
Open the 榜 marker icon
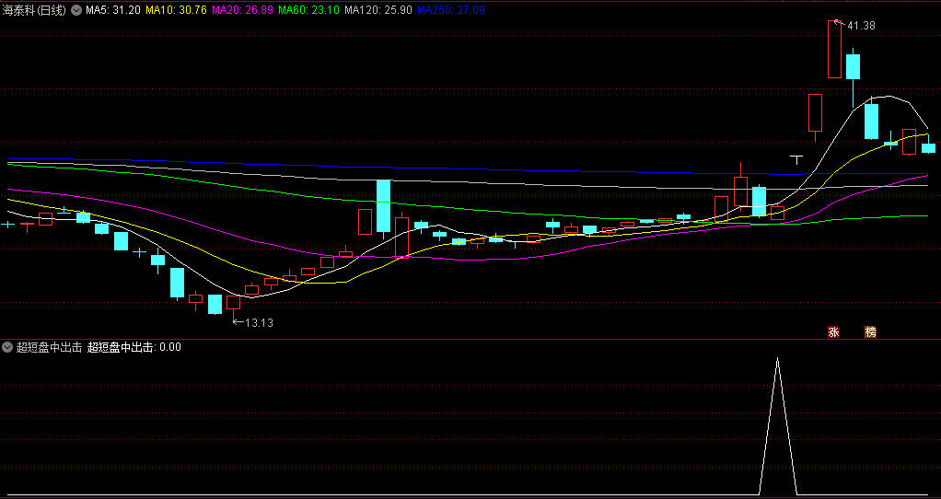click(x=870, y=331)
